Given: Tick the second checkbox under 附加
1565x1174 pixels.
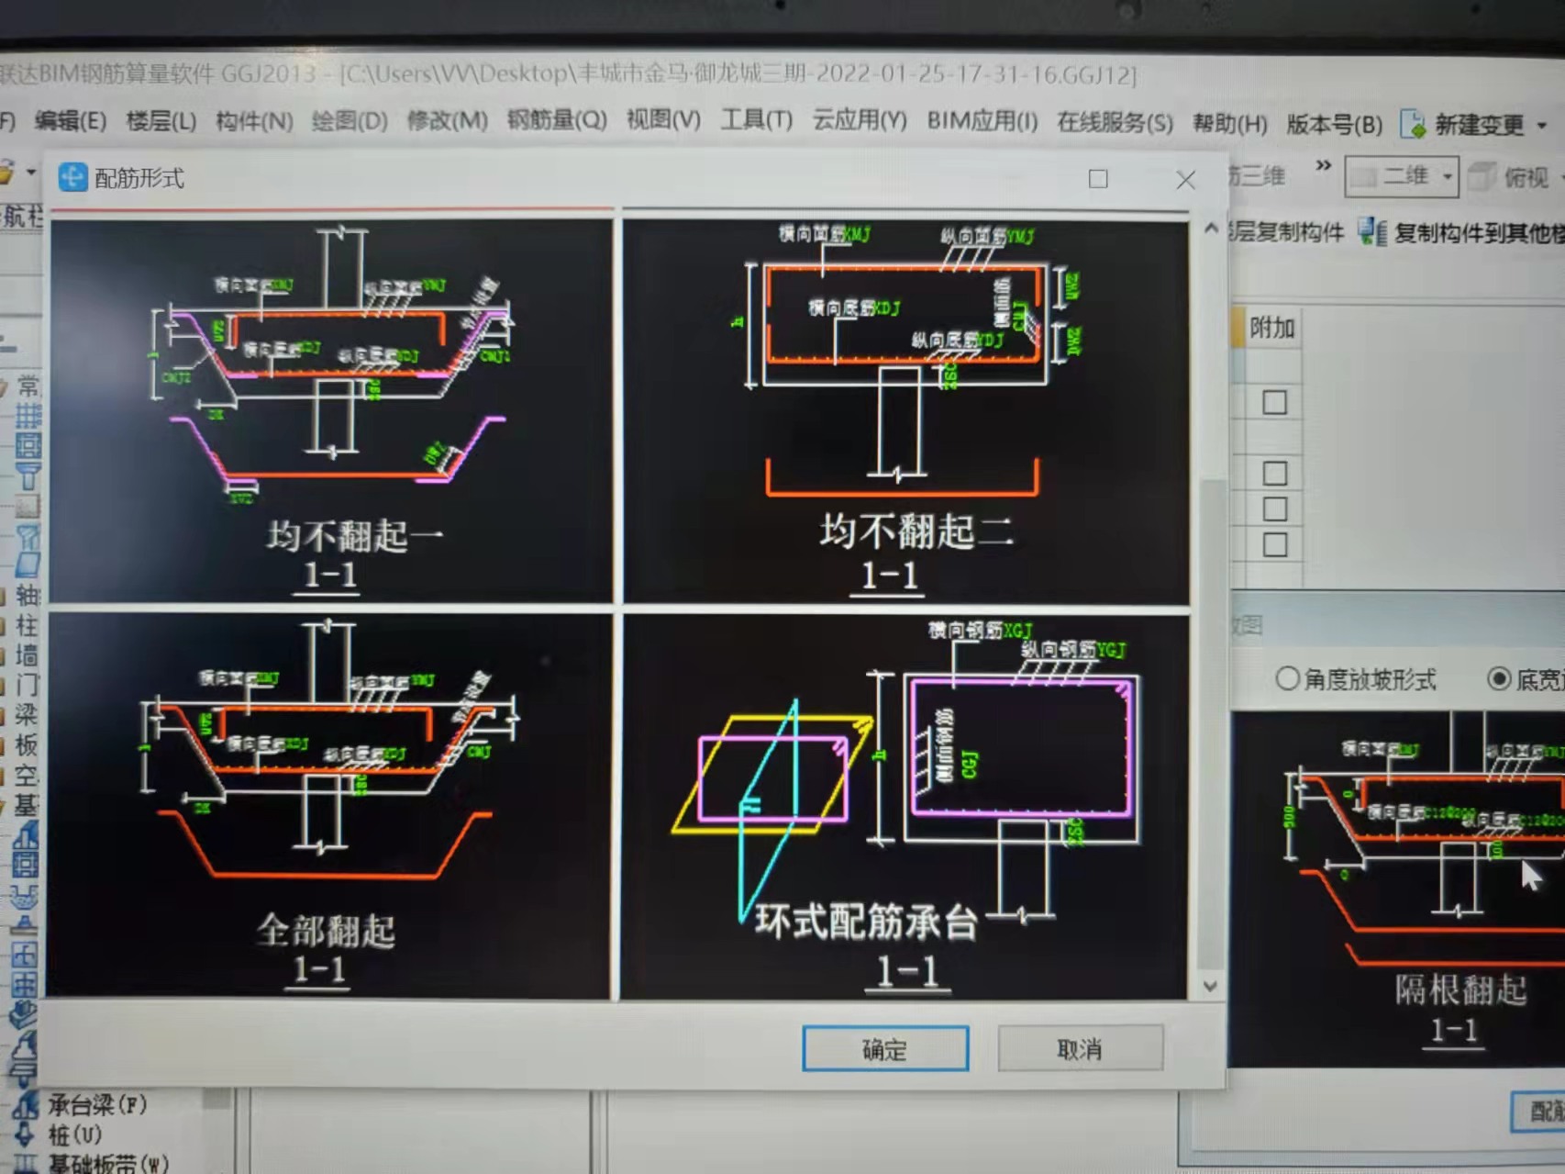Looking at the screenshot, I should point(1274,473).
